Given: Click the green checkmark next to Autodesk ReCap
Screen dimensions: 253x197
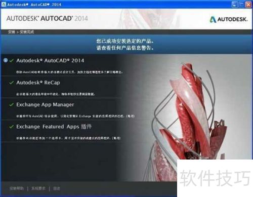Looking at the screenshot, I should pos(11,83).
